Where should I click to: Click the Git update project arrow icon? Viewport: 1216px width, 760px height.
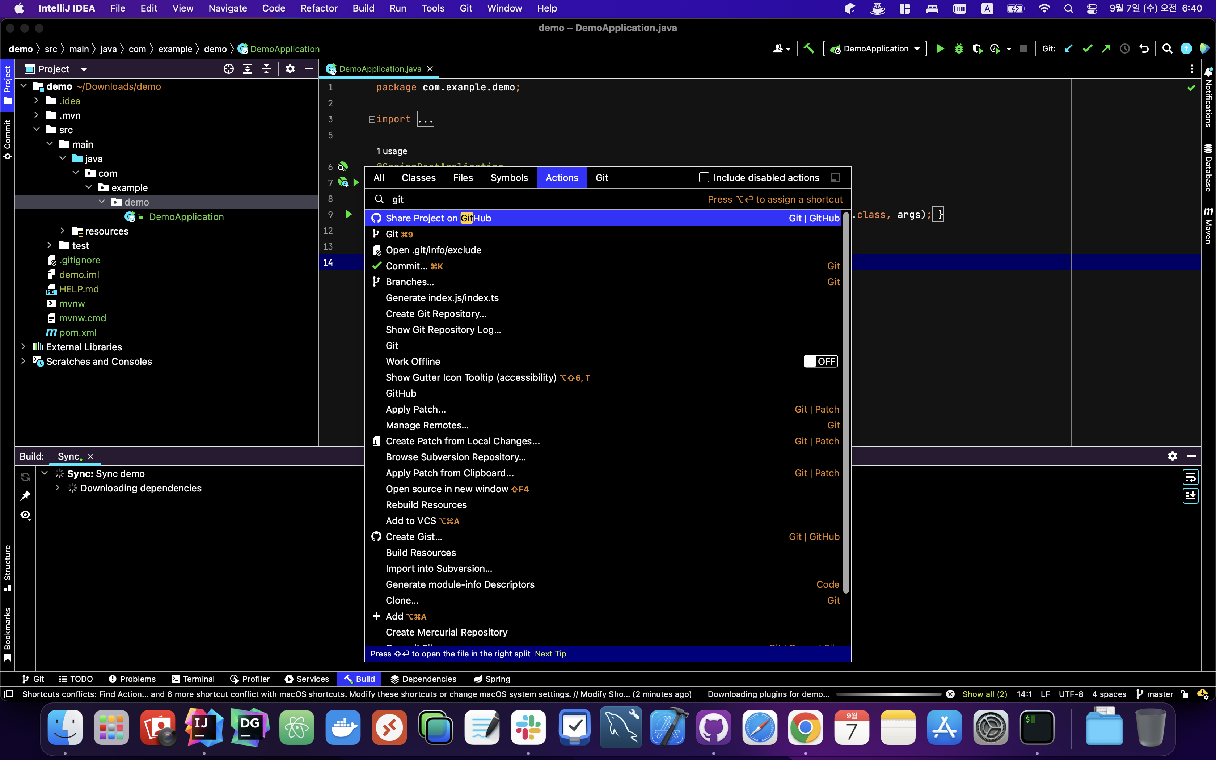1068,49
